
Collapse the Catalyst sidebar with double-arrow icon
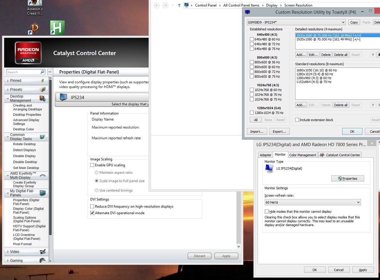[50, 72]
